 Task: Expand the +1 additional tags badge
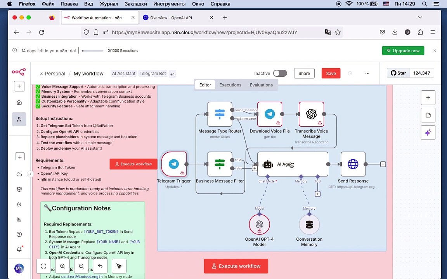(172, 74)
